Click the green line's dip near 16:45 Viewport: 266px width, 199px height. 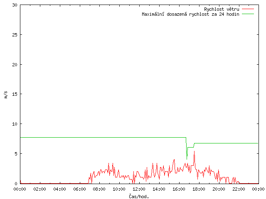pyautogui.click(x=187, y=158)
